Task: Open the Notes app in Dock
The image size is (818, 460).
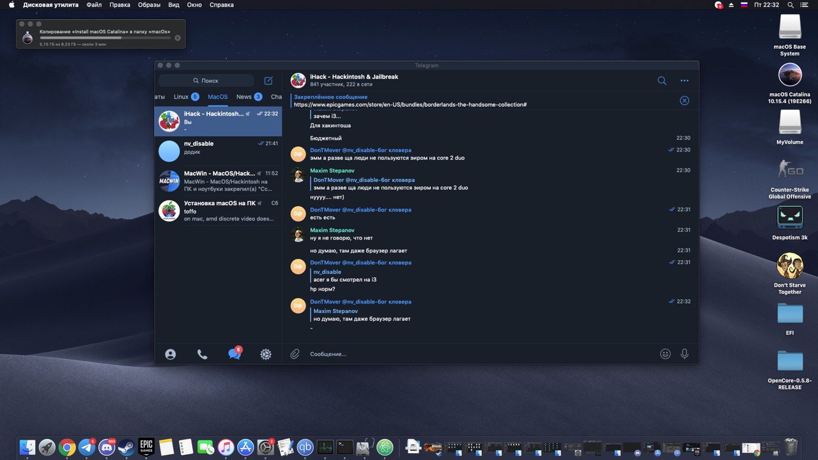Action: pos(166,447)
